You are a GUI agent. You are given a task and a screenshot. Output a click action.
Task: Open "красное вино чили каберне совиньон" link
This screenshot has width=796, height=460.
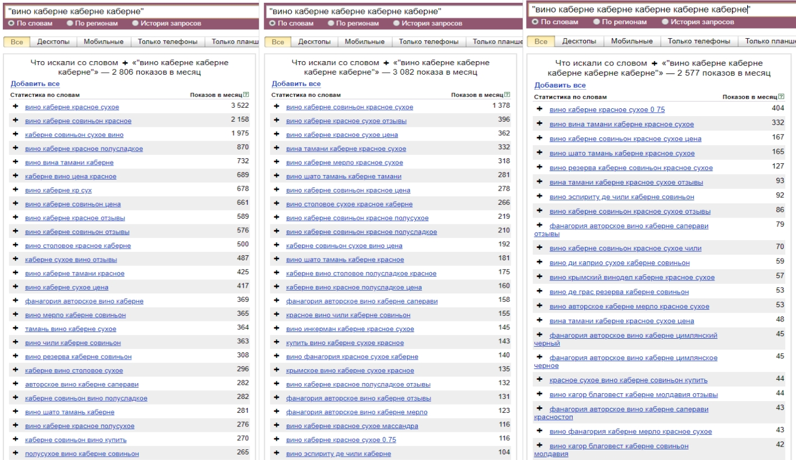click(348, 315)
